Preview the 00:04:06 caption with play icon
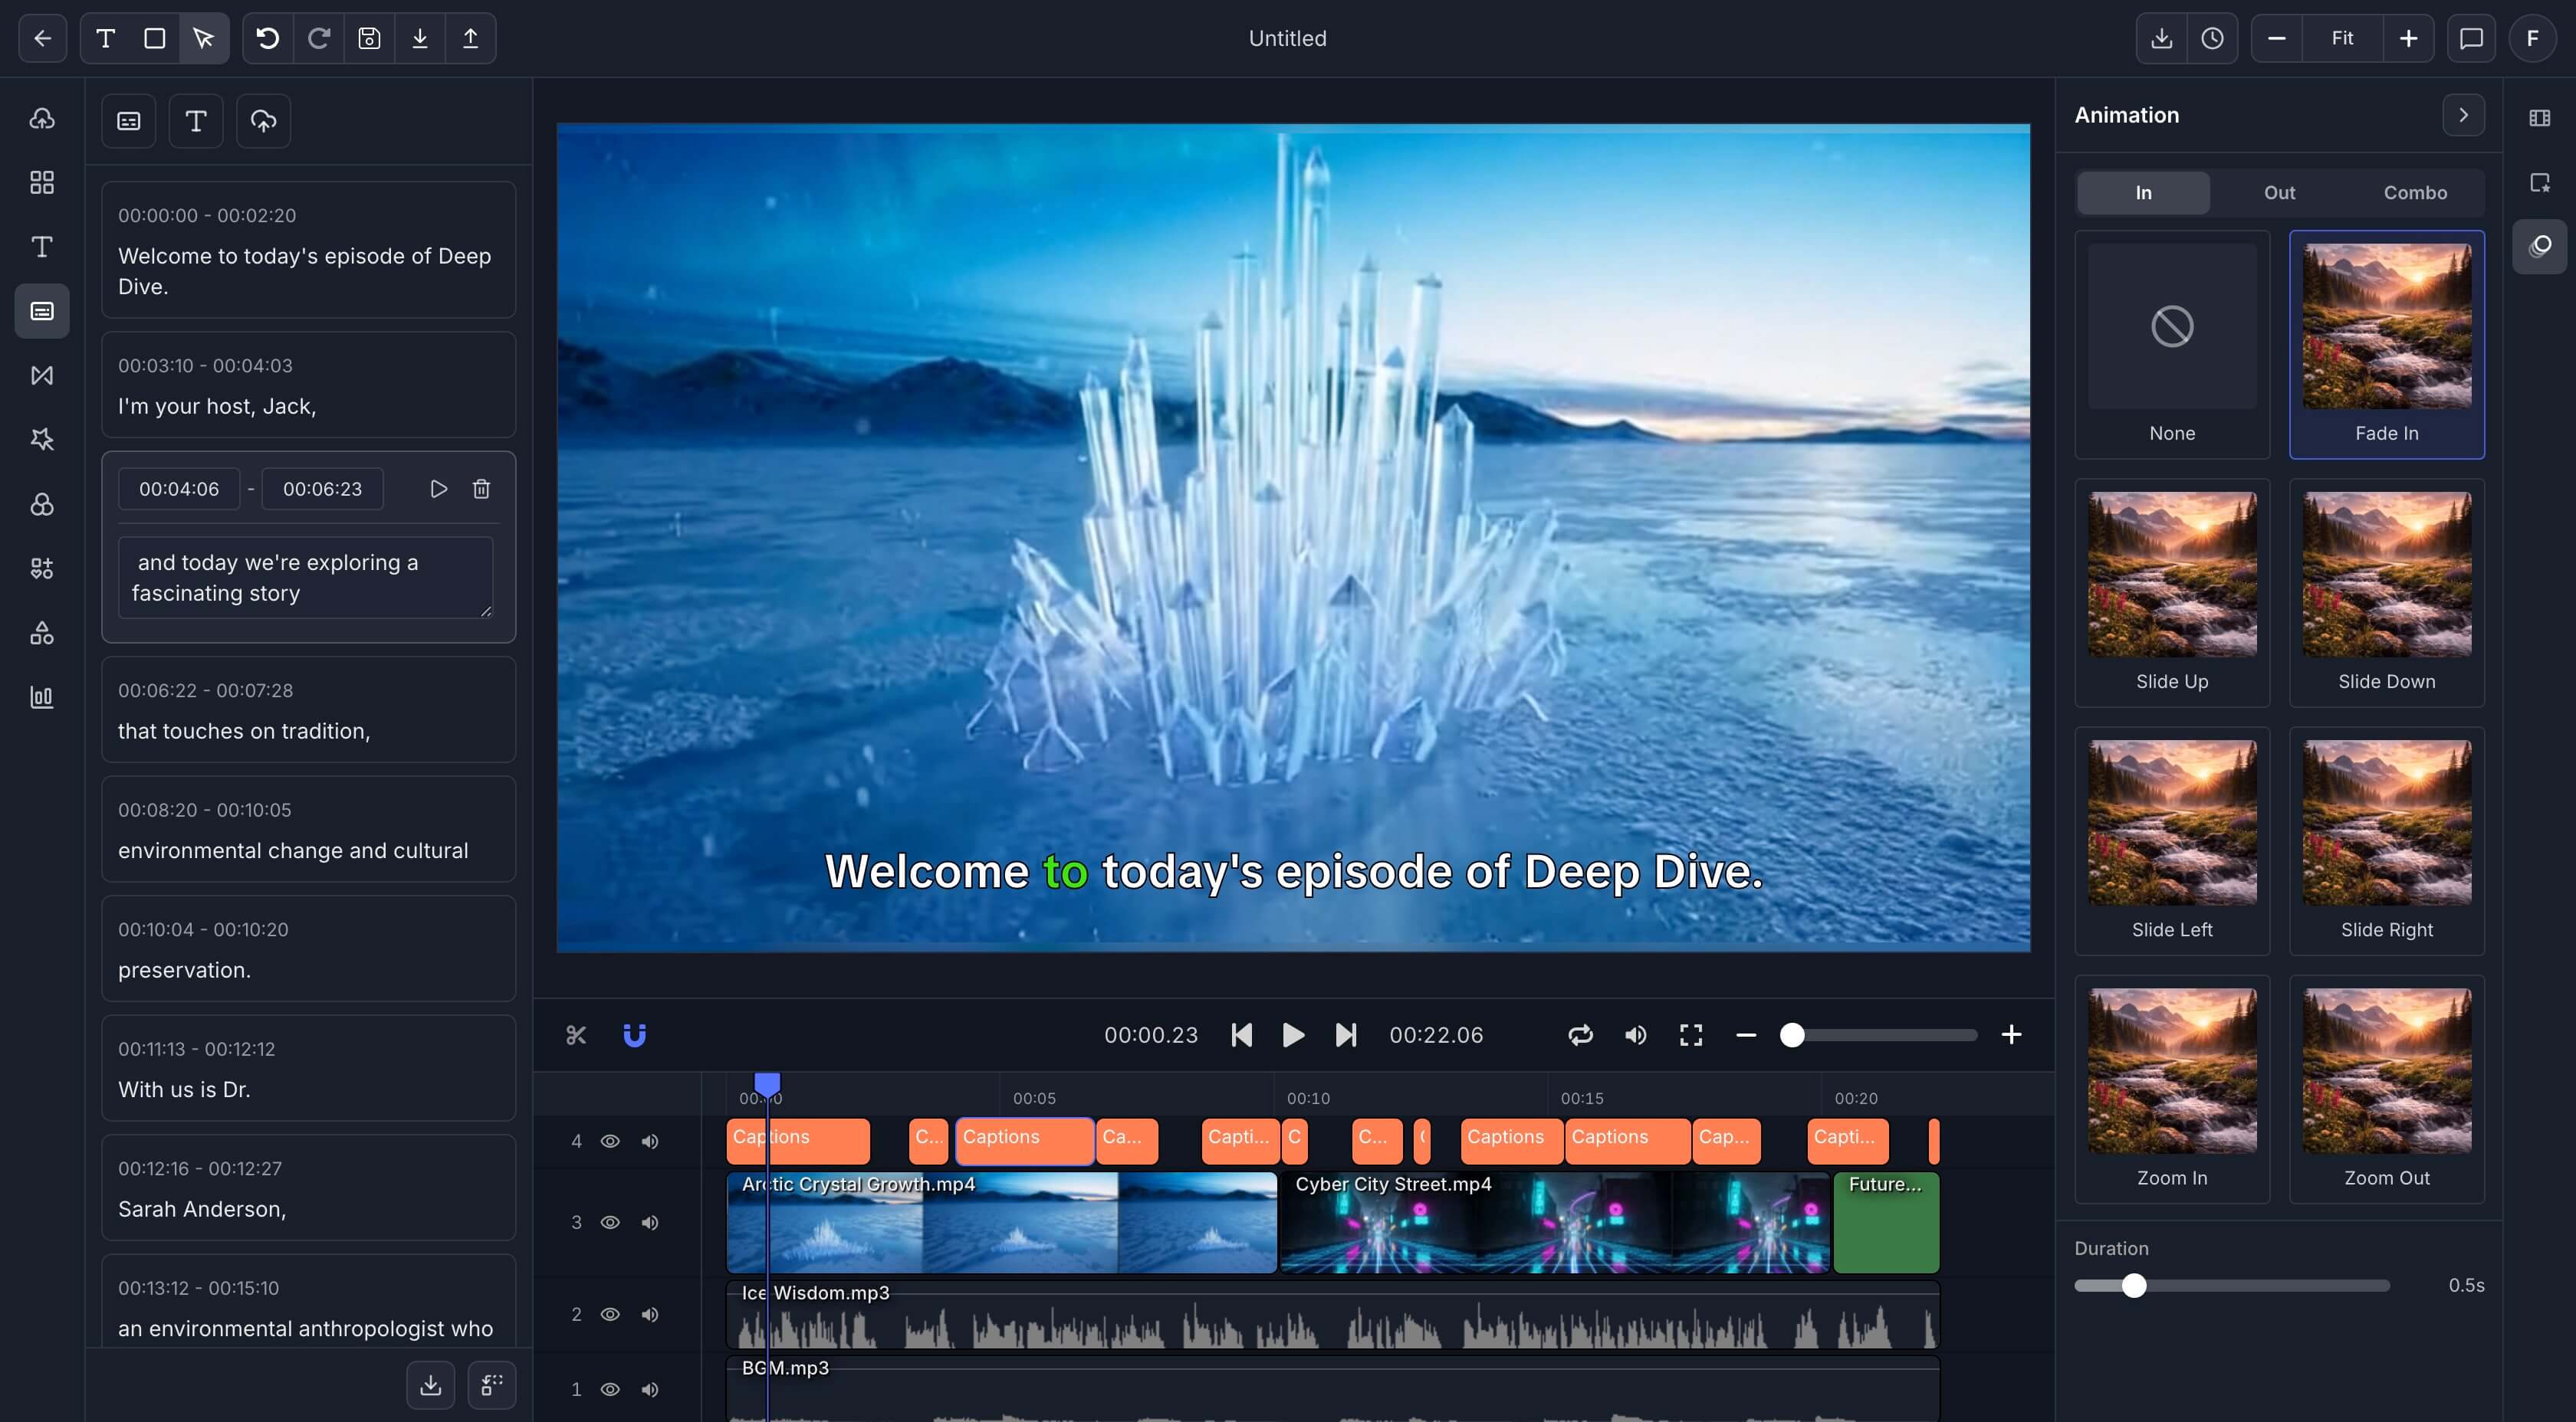Screen dimensions: 2576x1422 pyautogui.click(x=438, y=489)
